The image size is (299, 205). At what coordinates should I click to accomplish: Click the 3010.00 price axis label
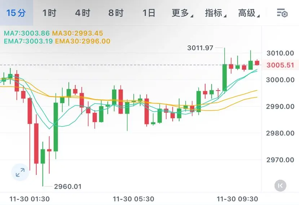pyautogui.click(x=280, y=53)
